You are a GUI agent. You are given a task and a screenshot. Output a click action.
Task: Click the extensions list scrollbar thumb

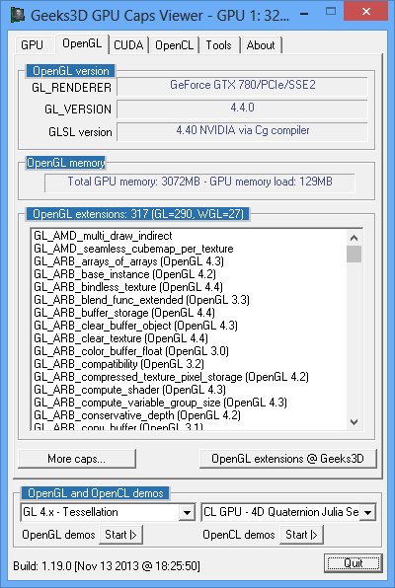click(x=354, y=254)
